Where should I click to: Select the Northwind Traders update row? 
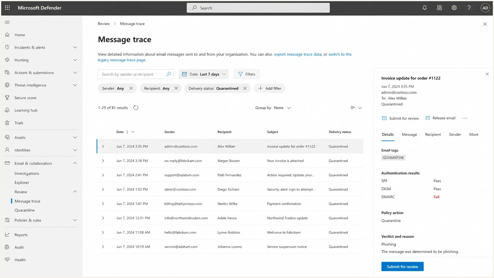pos(230,218)
